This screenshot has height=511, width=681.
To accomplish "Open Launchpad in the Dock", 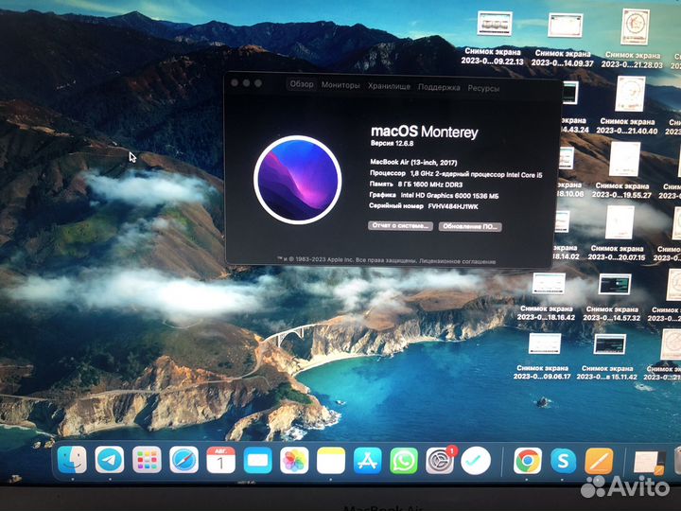I will coord(147,460).
